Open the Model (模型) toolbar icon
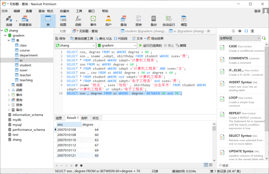This screenshot has height=174, width=269. tap(184, 21)
